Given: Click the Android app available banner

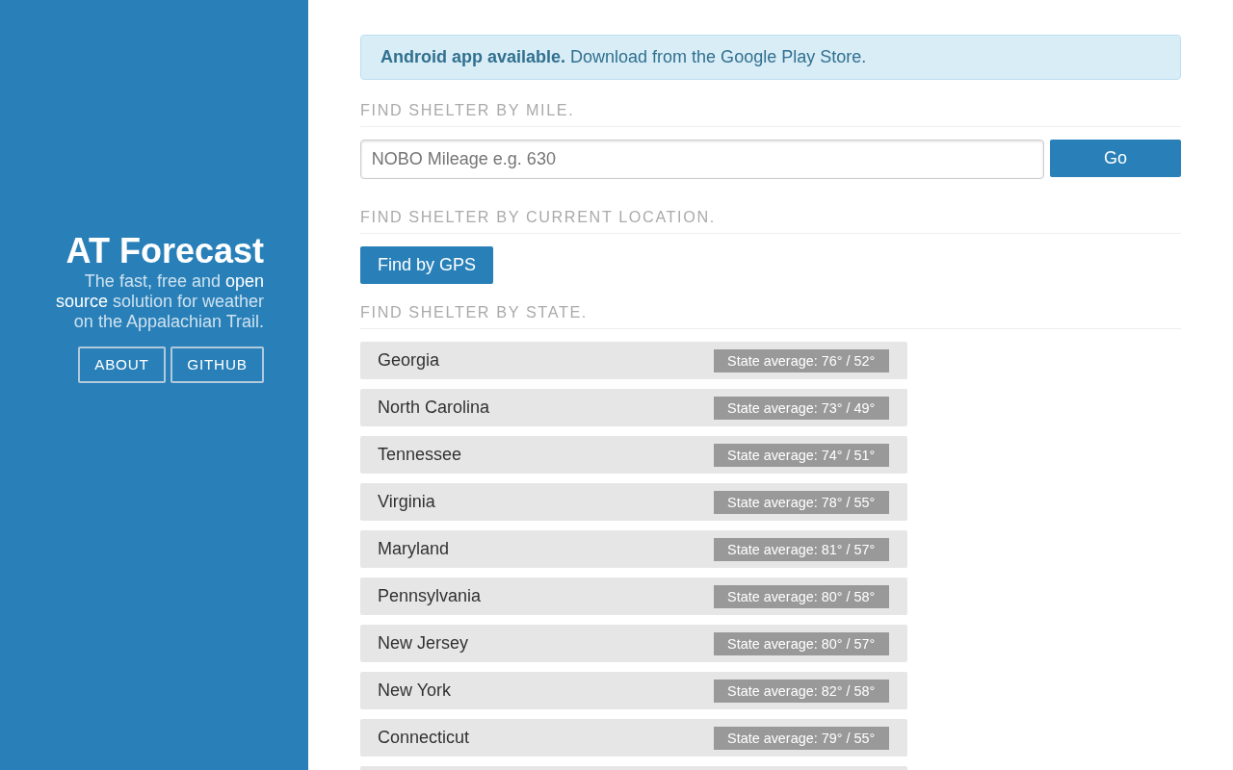Looking at the screenshot, I should tap(770, 58).
